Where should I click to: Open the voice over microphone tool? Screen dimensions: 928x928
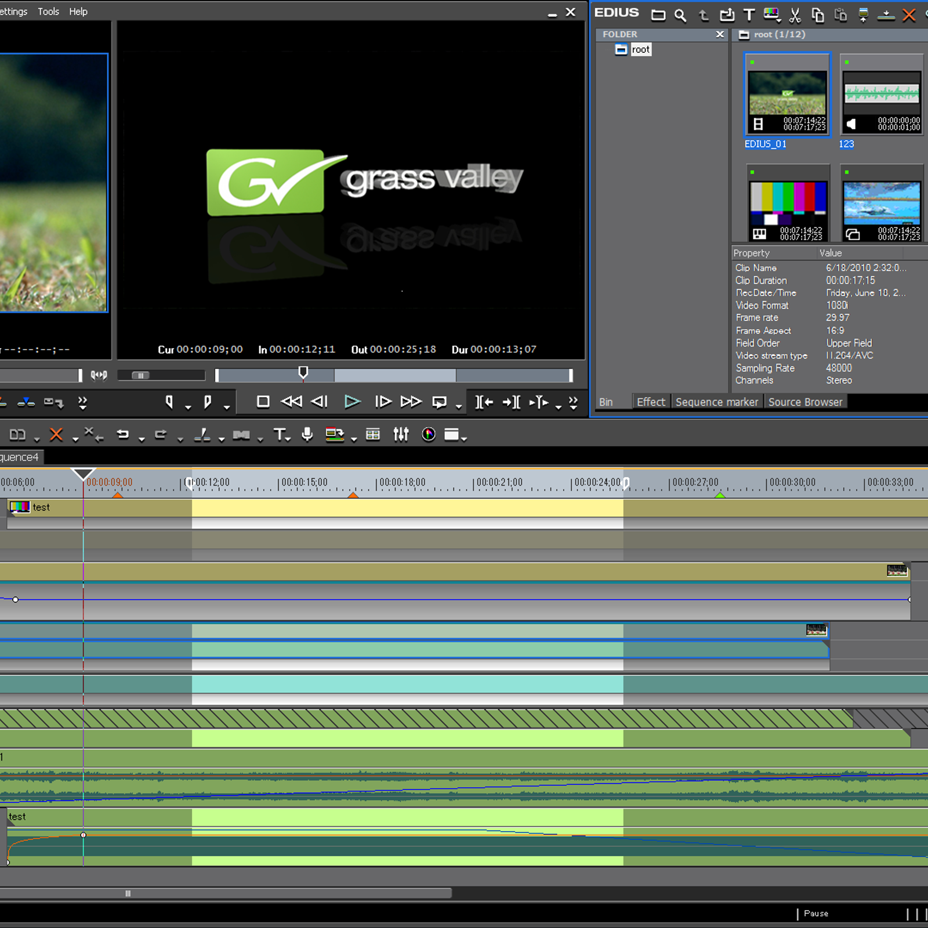pyautogui.click(x=307, y=434)
